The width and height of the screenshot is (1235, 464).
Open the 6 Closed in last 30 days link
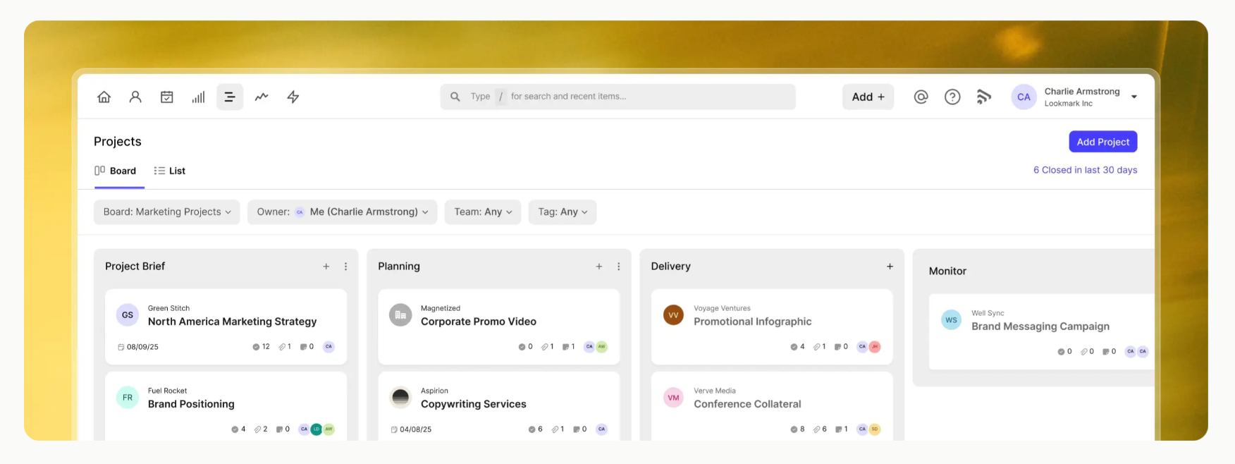(1086, 170)
